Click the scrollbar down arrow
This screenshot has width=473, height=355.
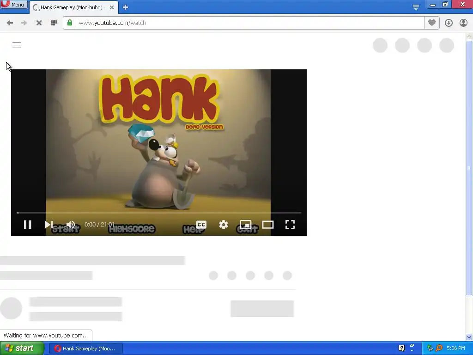tap(469, 337)
